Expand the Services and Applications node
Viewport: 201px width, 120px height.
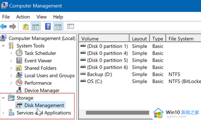coord(3,113)
